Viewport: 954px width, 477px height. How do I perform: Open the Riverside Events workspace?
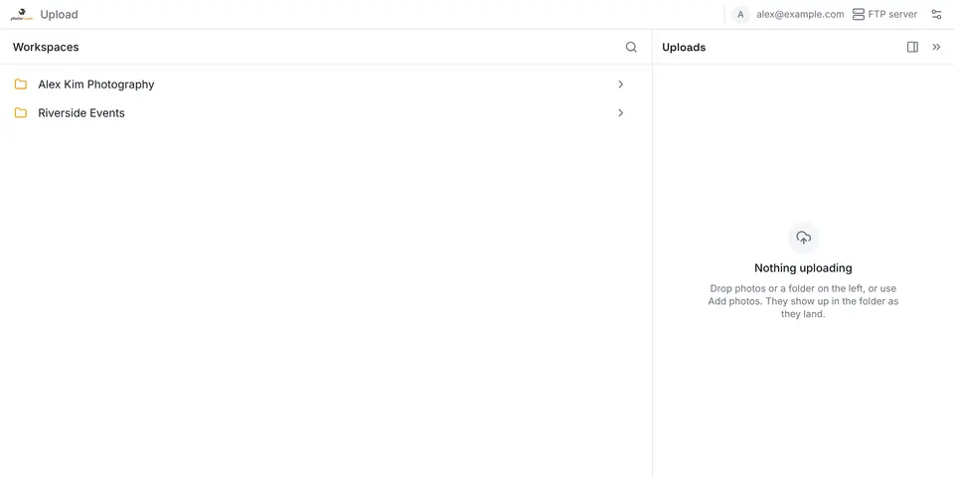tap(321, 112)
